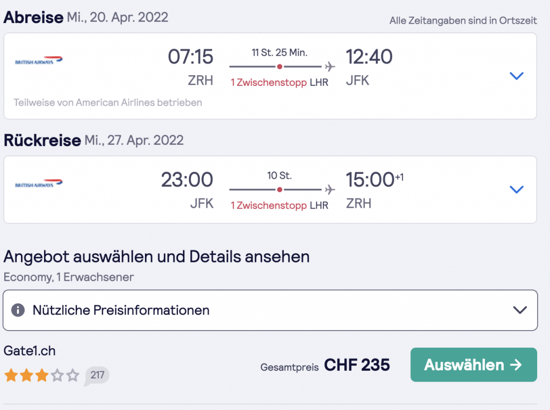
Task: Click the Gate1.ch provider name
Action: (x=30, y=352)
